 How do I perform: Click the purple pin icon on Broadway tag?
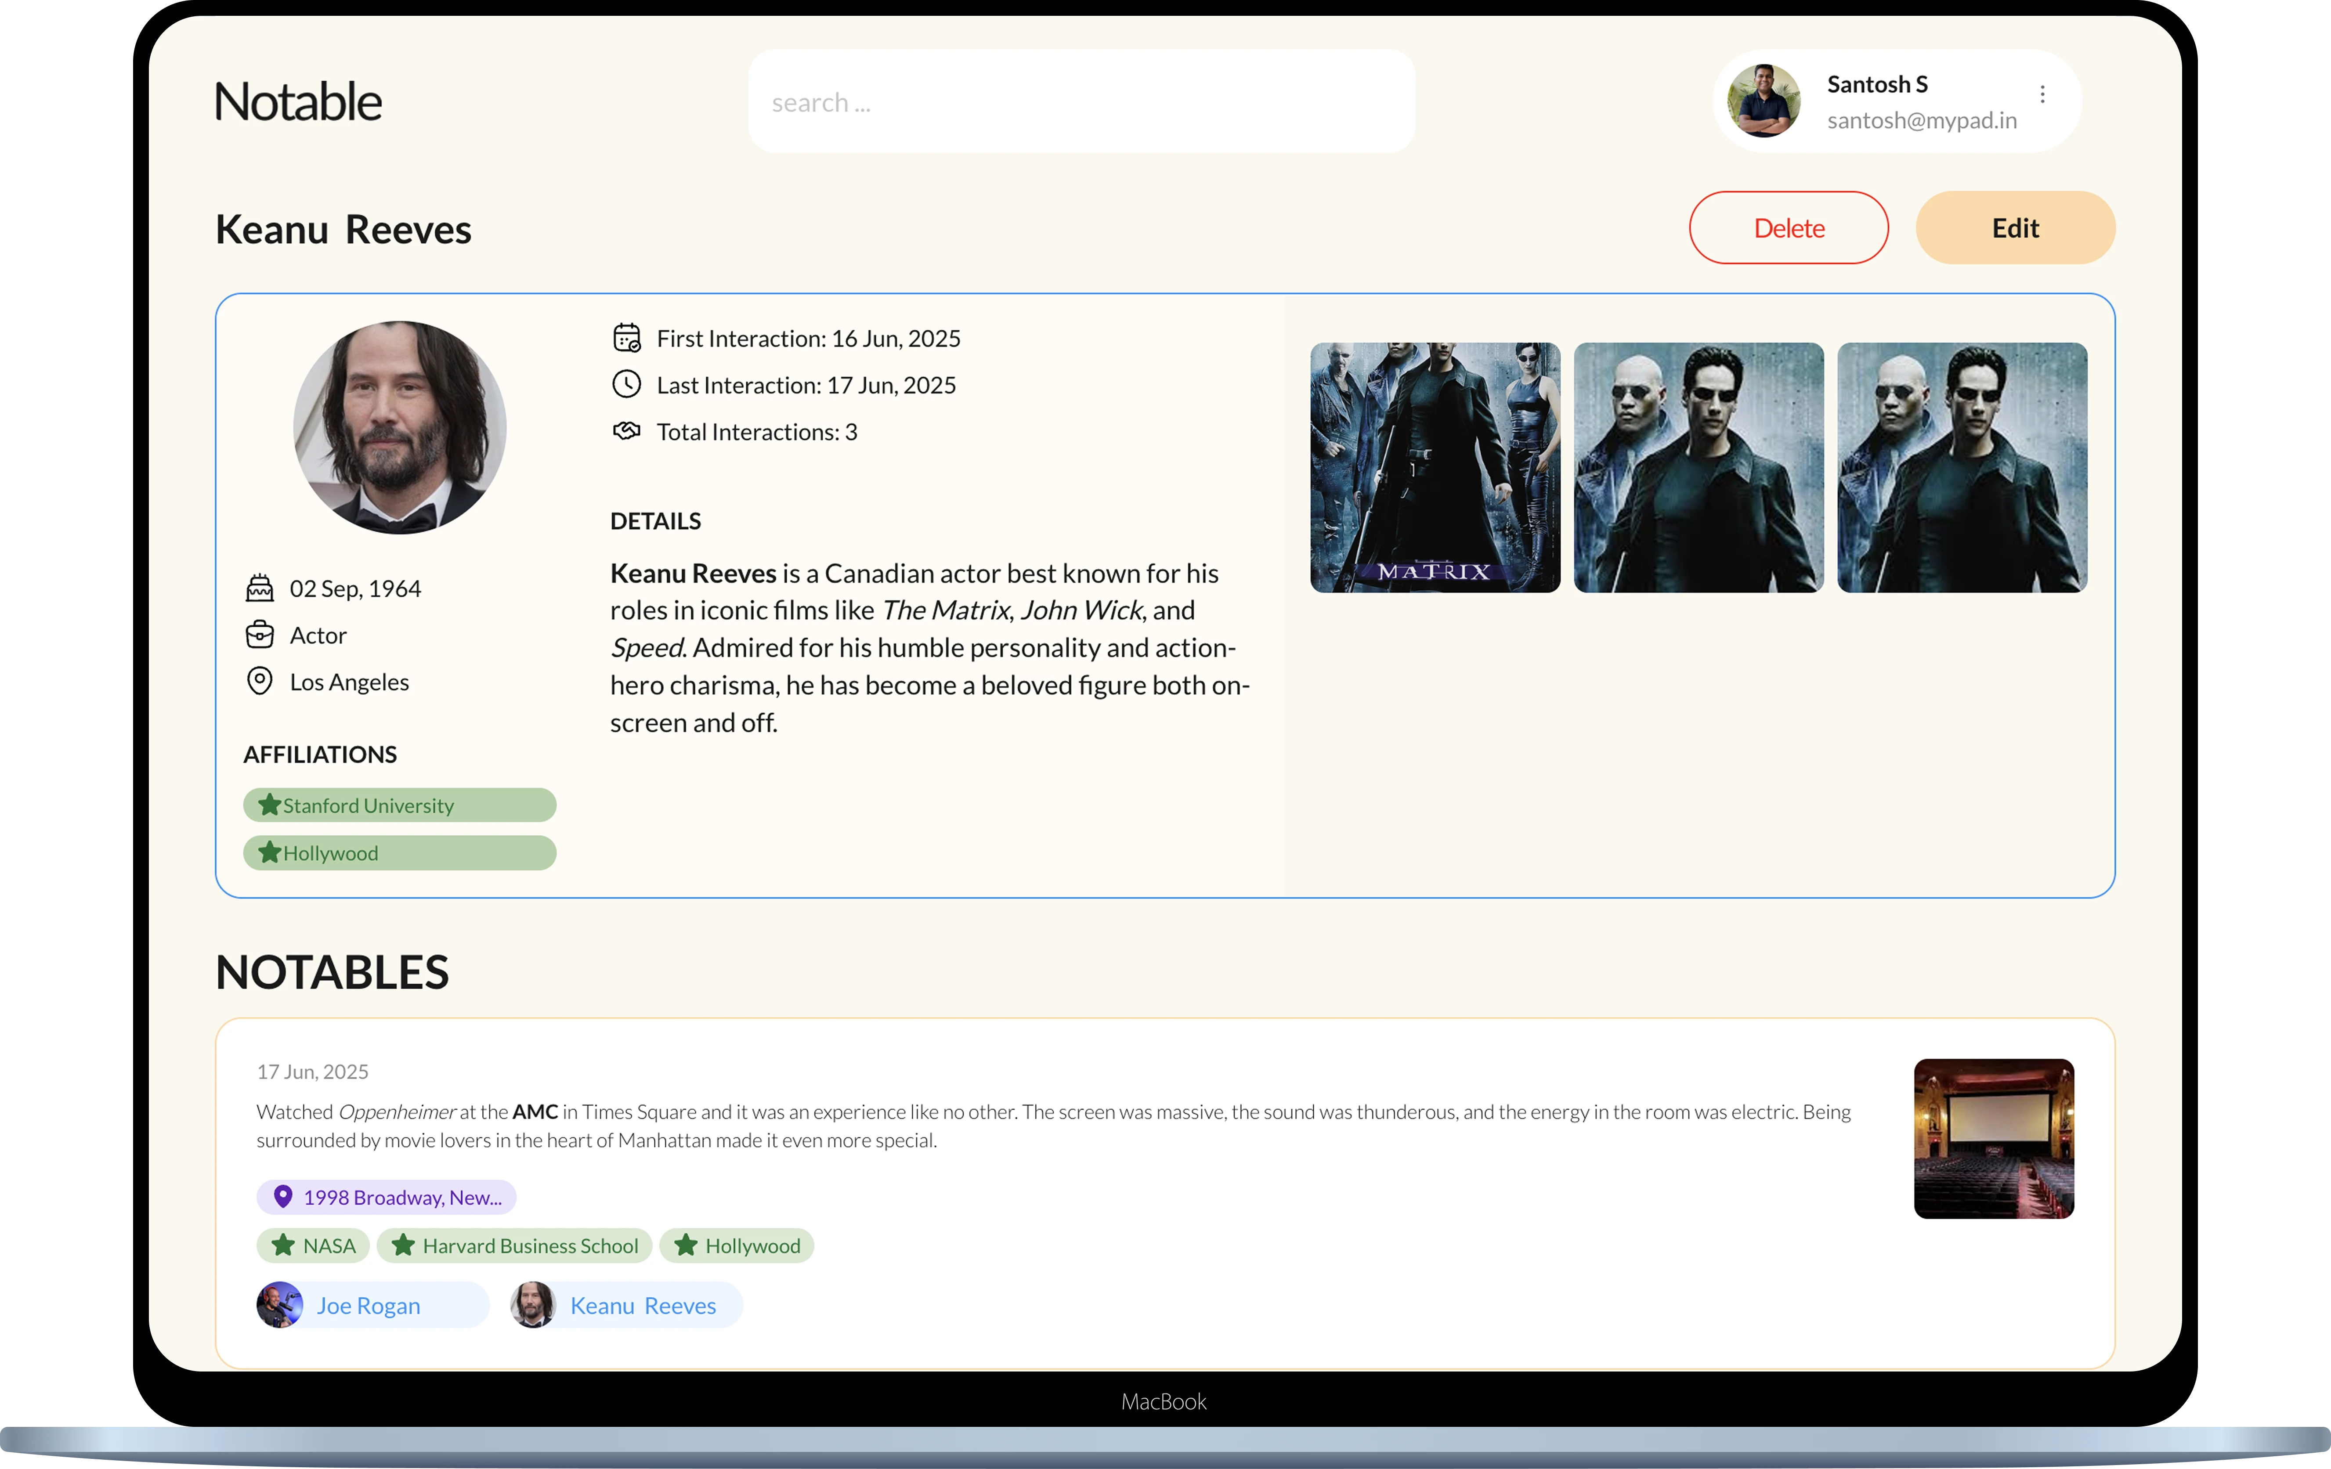click(283, 1197)
